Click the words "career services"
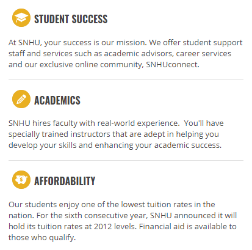Screen dimensions: 252x250 pos(204,54)
